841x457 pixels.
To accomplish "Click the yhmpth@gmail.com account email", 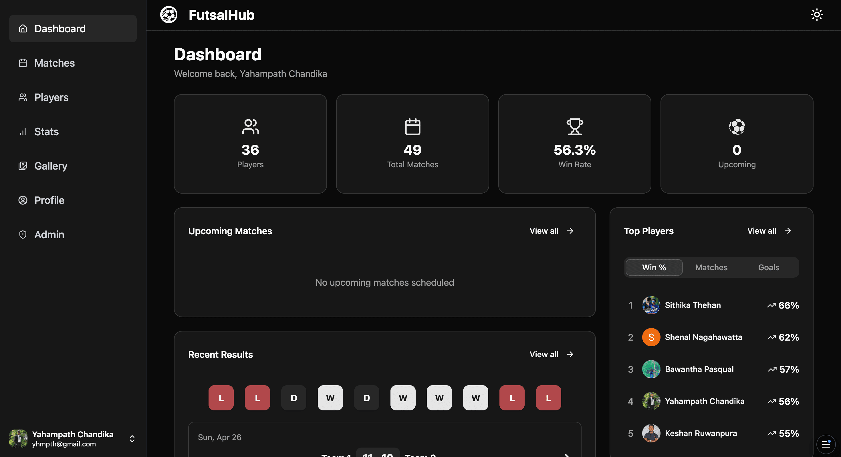I will 64,444.
